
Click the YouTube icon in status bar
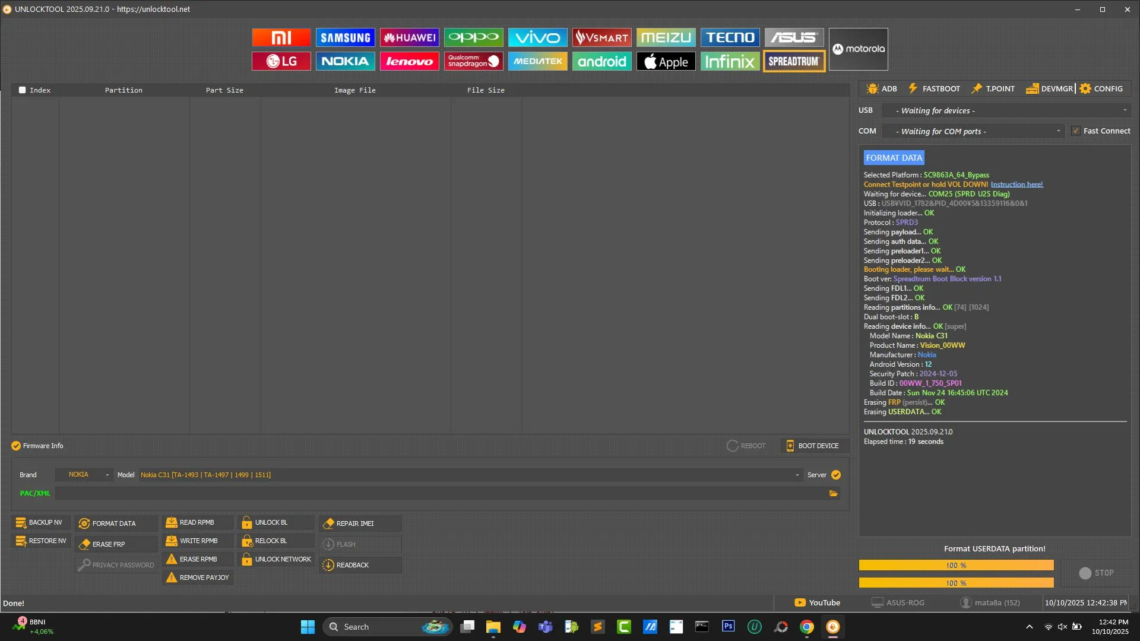click(800, 602)
